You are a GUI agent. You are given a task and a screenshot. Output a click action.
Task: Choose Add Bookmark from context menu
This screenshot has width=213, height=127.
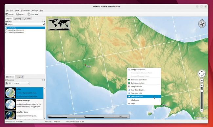point(144,87)
